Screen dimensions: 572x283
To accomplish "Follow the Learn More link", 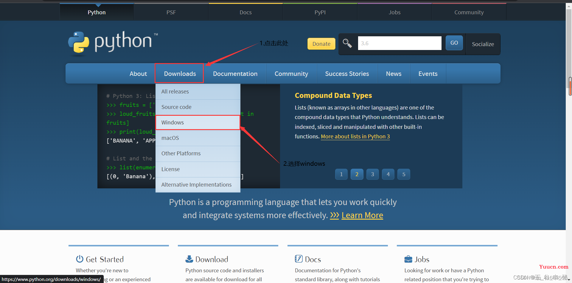I will (x=362, y=215).
